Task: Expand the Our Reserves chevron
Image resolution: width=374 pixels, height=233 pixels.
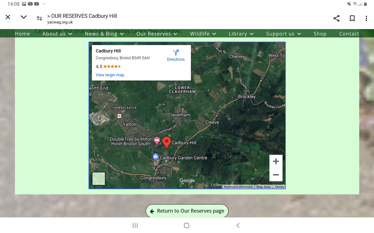Action: tap(175, 34)
